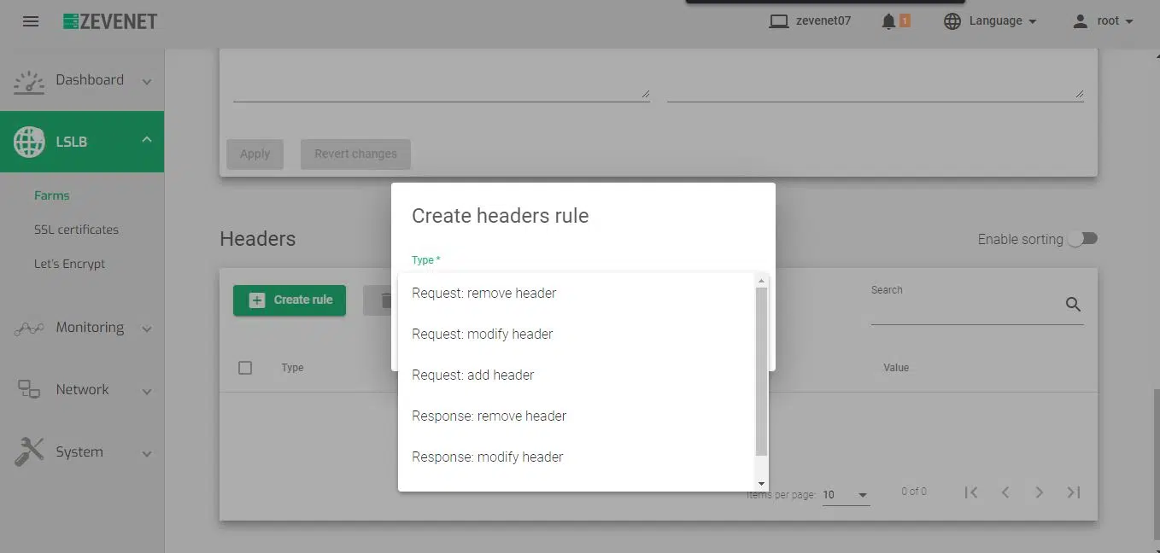The height and width of the screenshot is (553, 1160).
Task: Jump to last page icon
Action: coord(1074,492)
